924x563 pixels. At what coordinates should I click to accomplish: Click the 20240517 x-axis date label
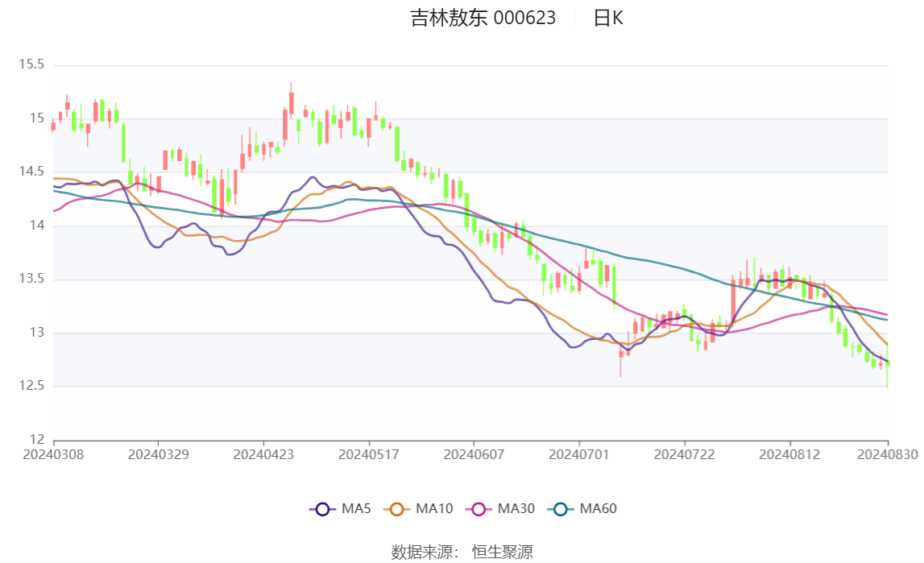click(x=369, y=454)
